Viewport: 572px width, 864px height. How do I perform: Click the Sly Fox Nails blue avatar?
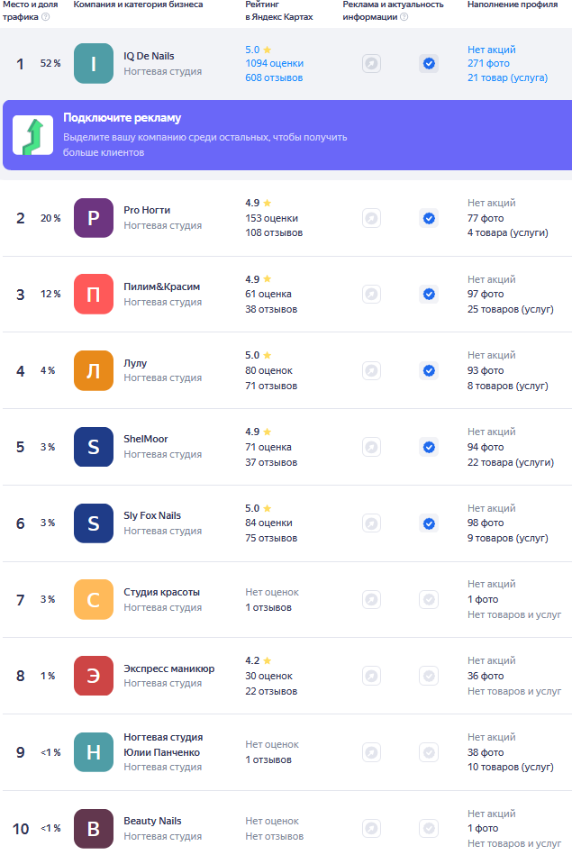(94, 523)
